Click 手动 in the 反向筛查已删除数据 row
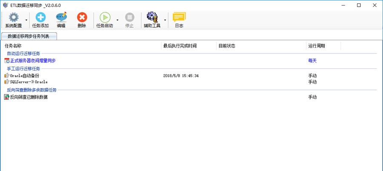This screenshot has width=383, height=171. coord(312,97)
